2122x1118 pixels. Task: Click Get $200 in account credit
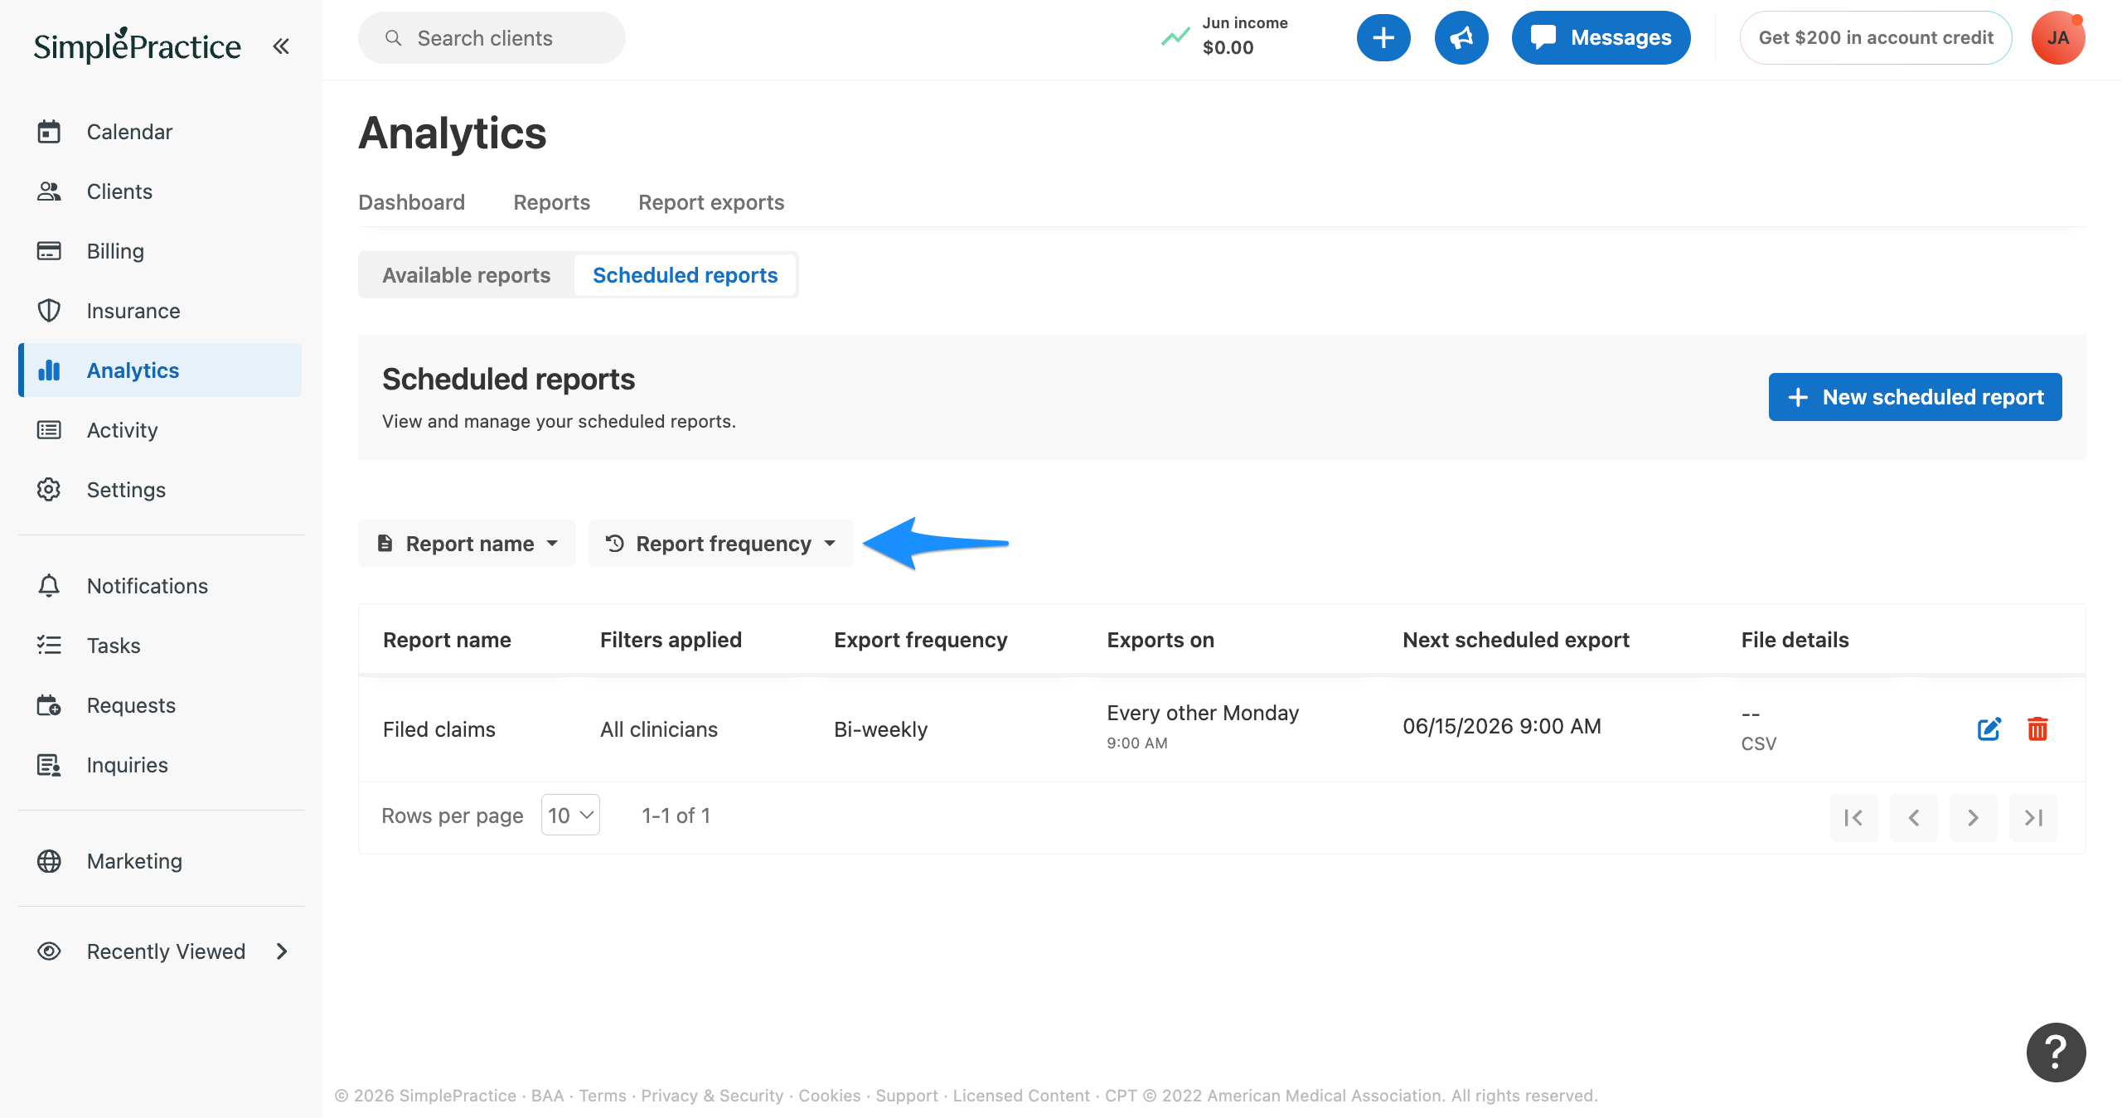point(1876,37)
